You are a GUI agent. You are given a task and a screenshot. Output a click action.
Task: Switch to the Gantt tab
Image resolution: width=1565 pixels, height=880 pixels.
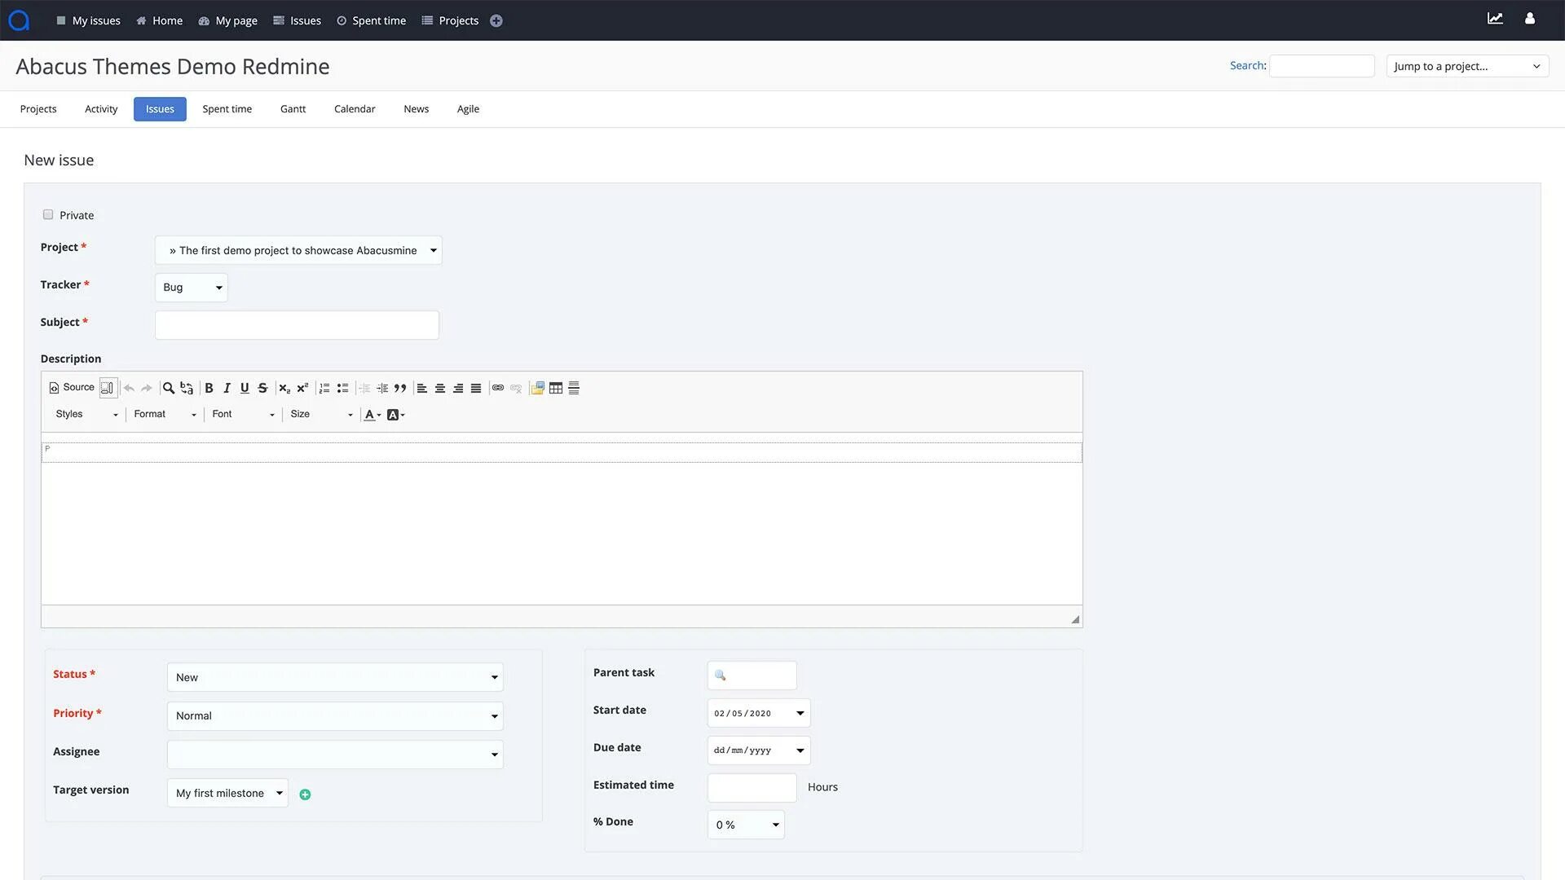(x=293, y=109)
